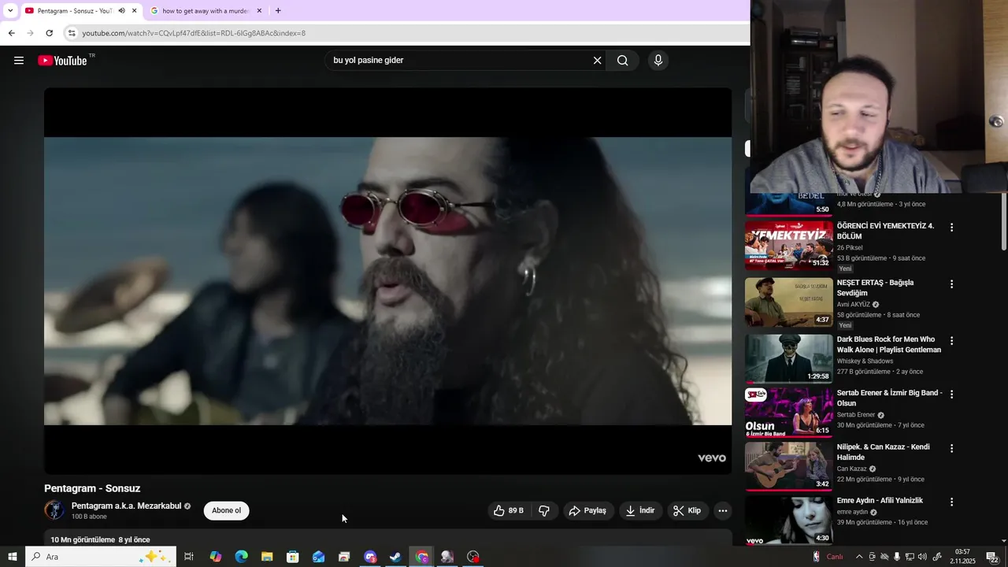The image size is (1008, 567).
Task: Click the browser forward arrow
Action: tap(30, 33)
